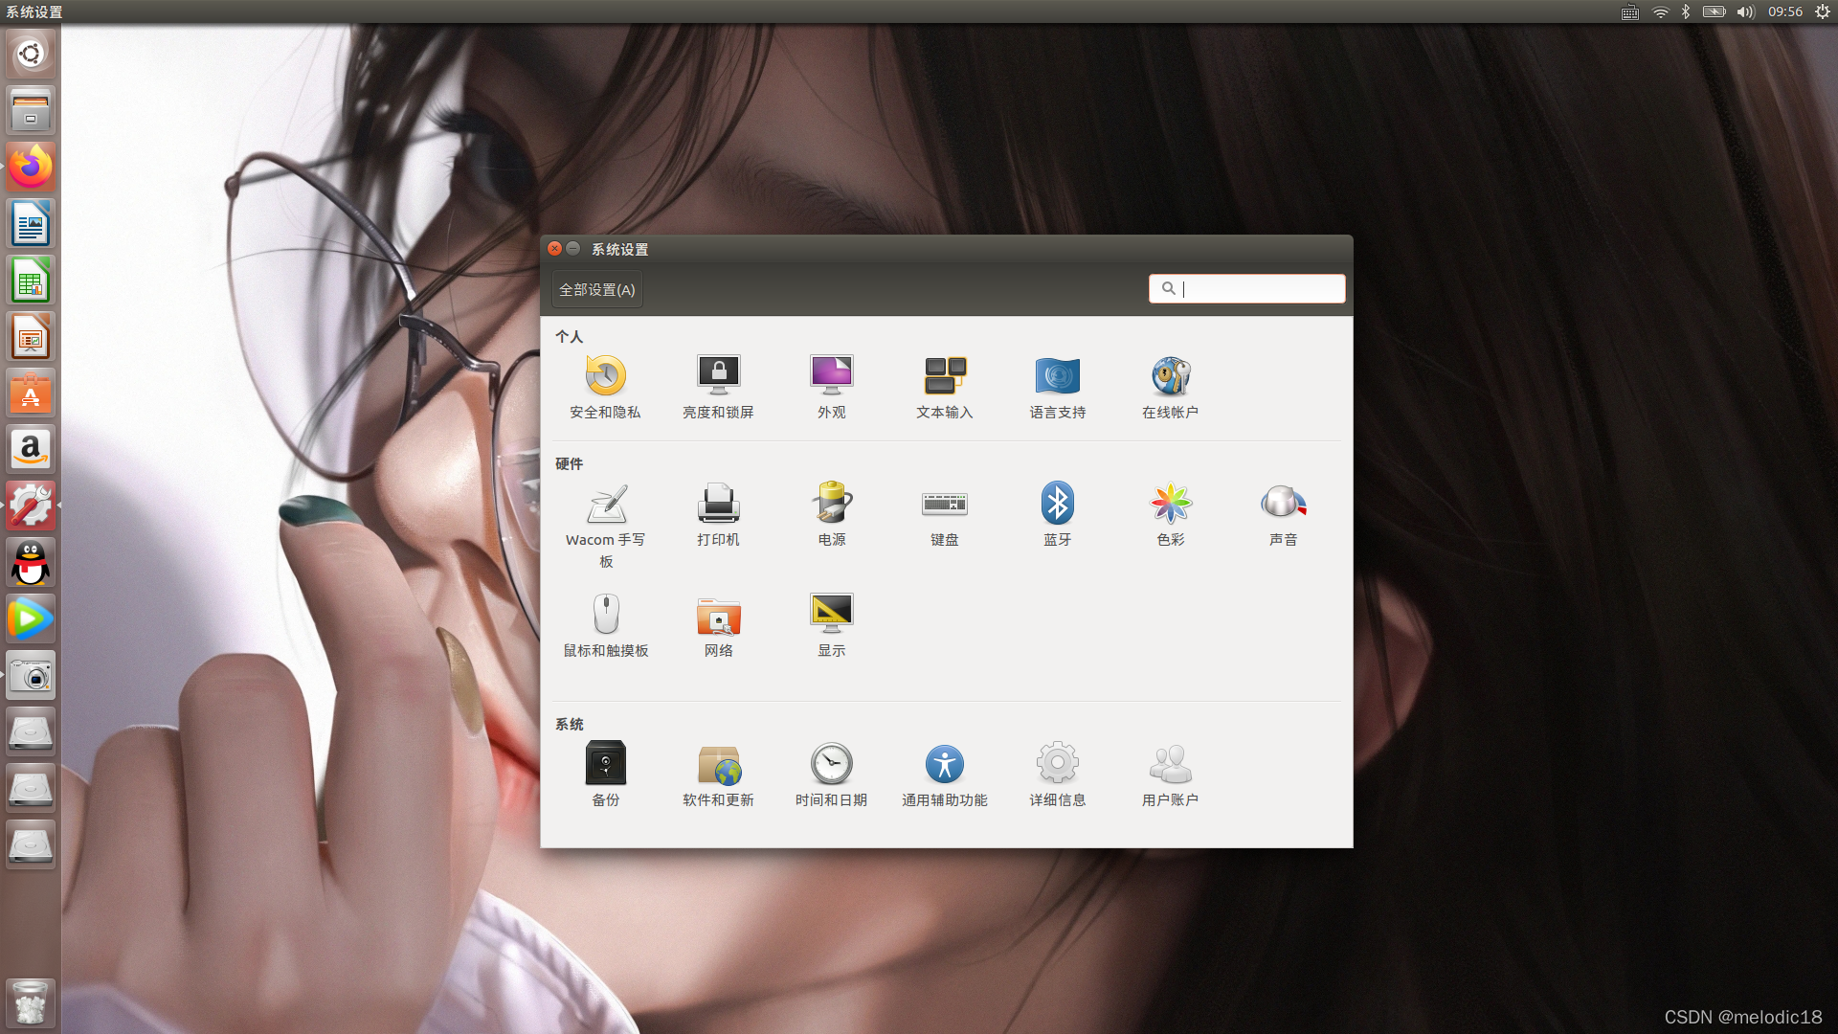Open the Security & Privacy (安全和隐私) icon
The height and width of the screenshot is (1034, 1838).
click(x=605, y=376)
